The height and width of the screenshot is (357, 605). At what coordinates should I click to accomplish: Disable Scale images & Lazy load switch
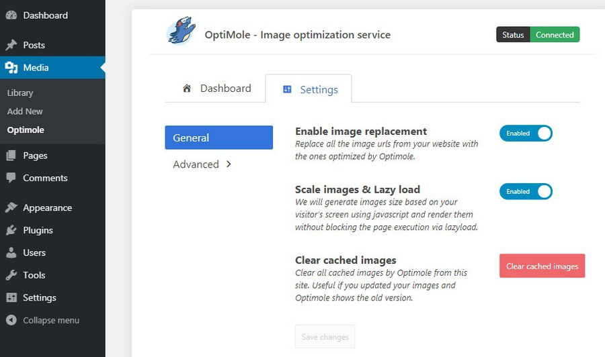tap(526, 192)
